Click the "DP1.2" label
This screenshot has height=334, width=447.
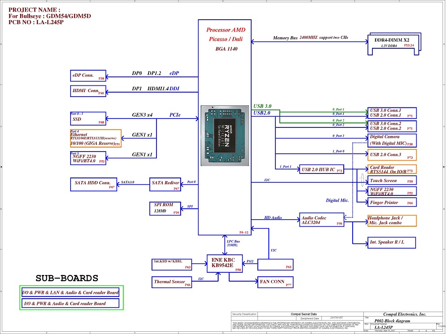154,73
